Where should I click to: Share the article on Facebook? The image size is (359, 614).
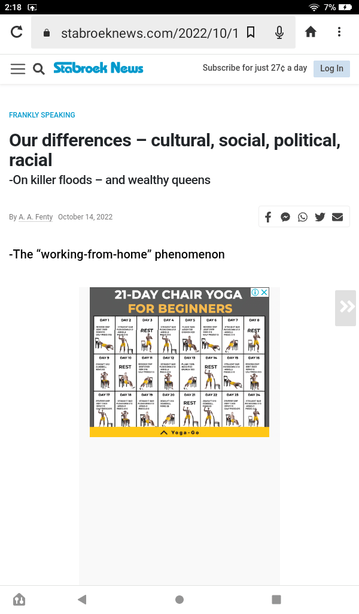pyautogui.click(x=268, y=217)
